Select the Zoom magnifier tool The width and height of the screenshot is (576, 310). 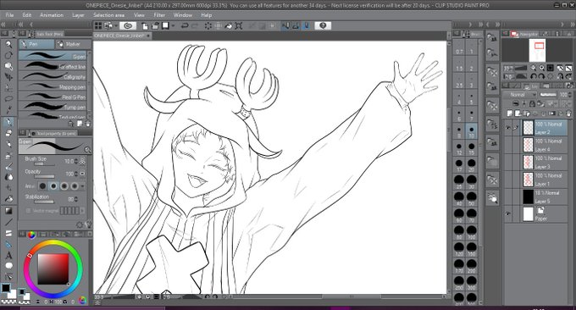[8, 44]
